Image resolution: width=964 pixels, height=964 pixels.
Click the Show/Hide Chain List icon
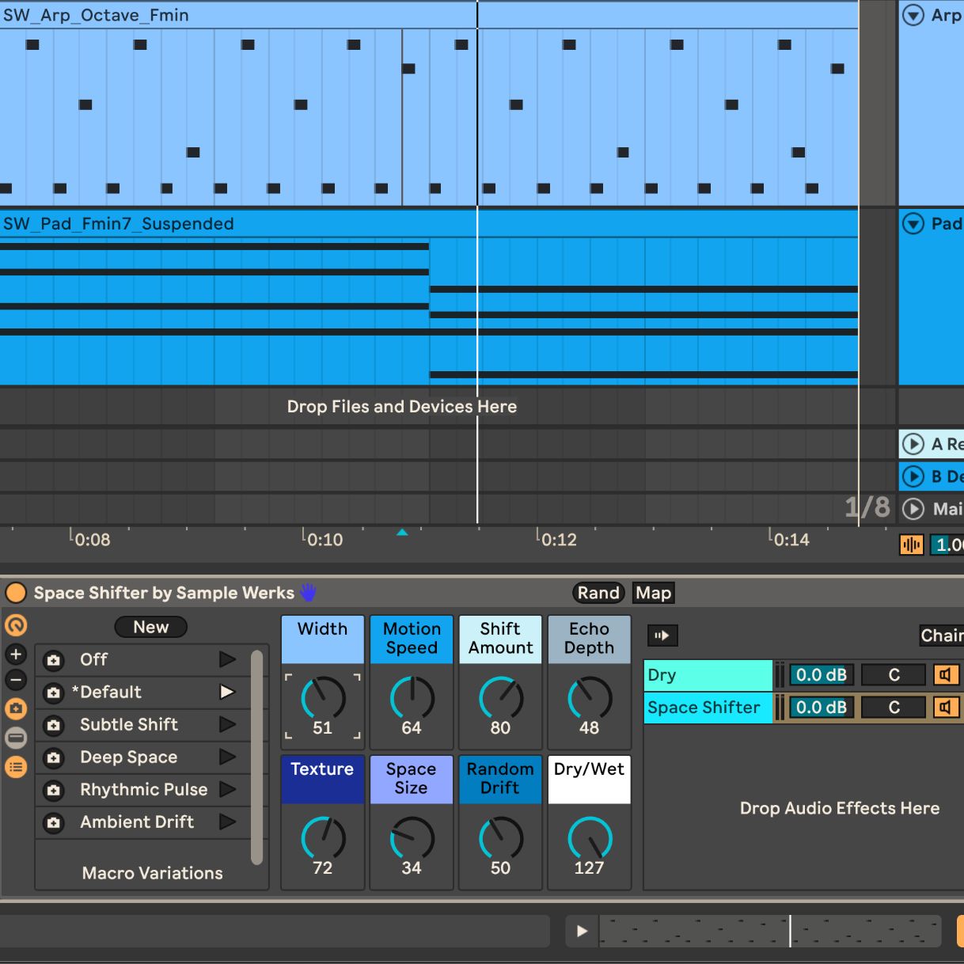click(16, 766)
